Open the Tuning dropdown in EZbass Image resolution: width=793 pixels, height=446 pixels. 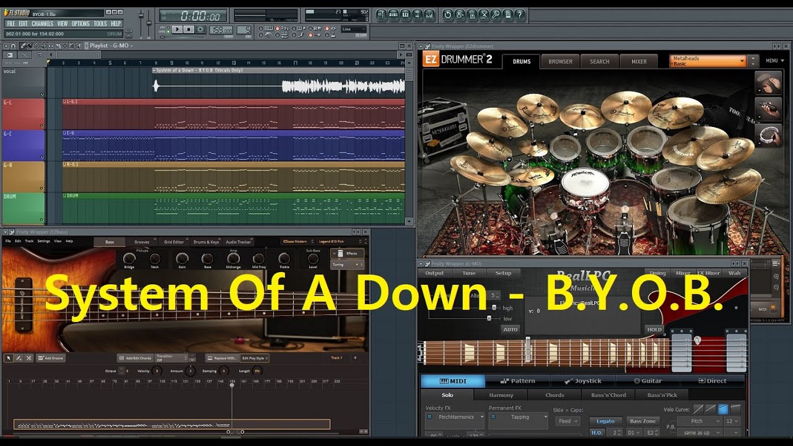[347, 265]
